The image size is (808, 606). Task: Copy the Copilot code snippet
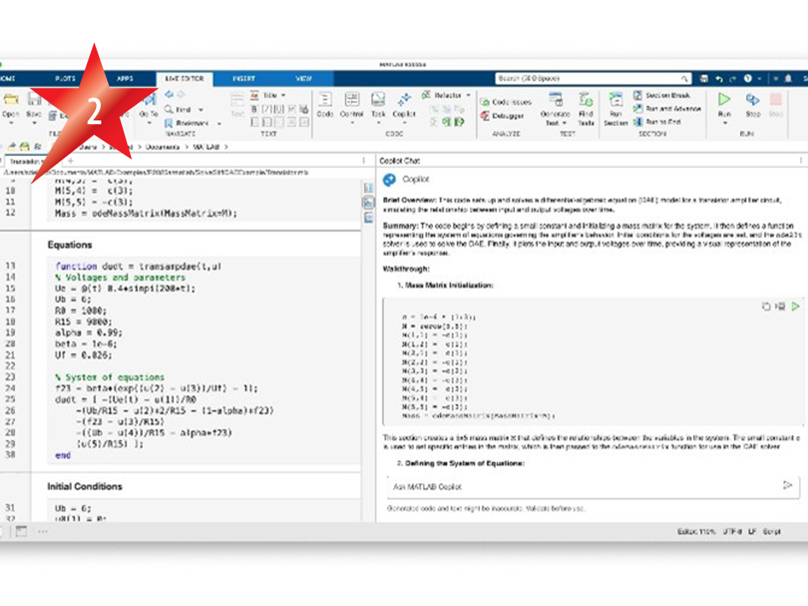(x=766, y=307)
